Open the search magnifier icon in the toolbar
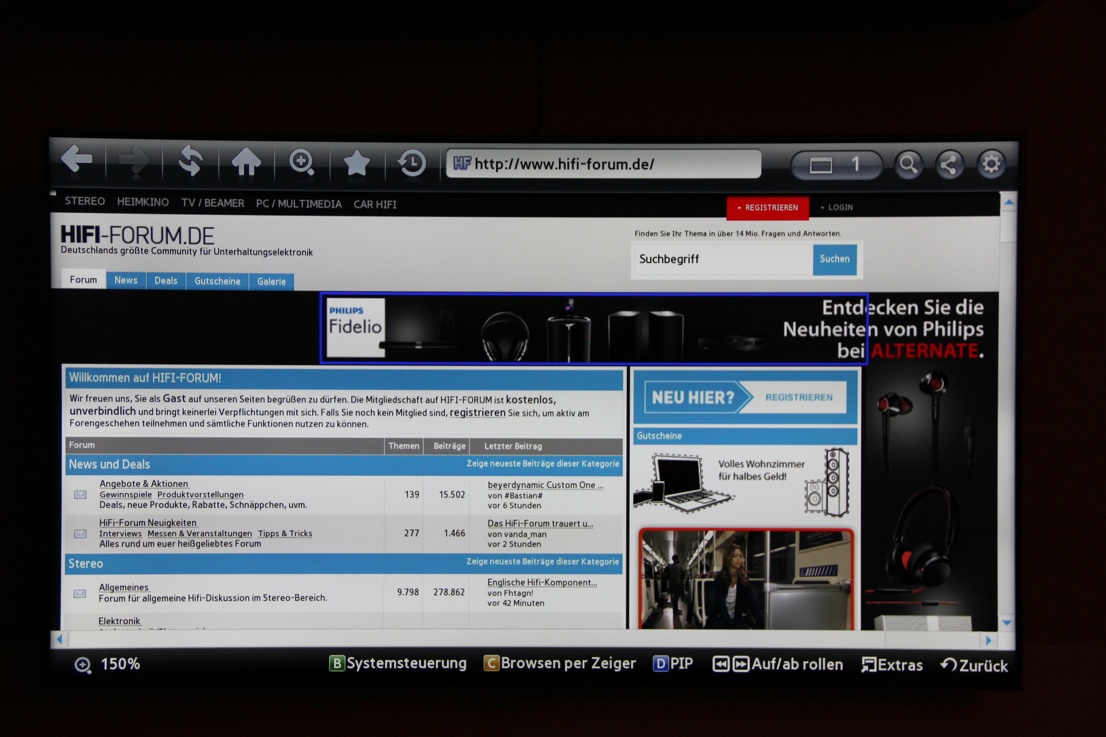Viewport: 1106px width, 737px height. (908, 165)
